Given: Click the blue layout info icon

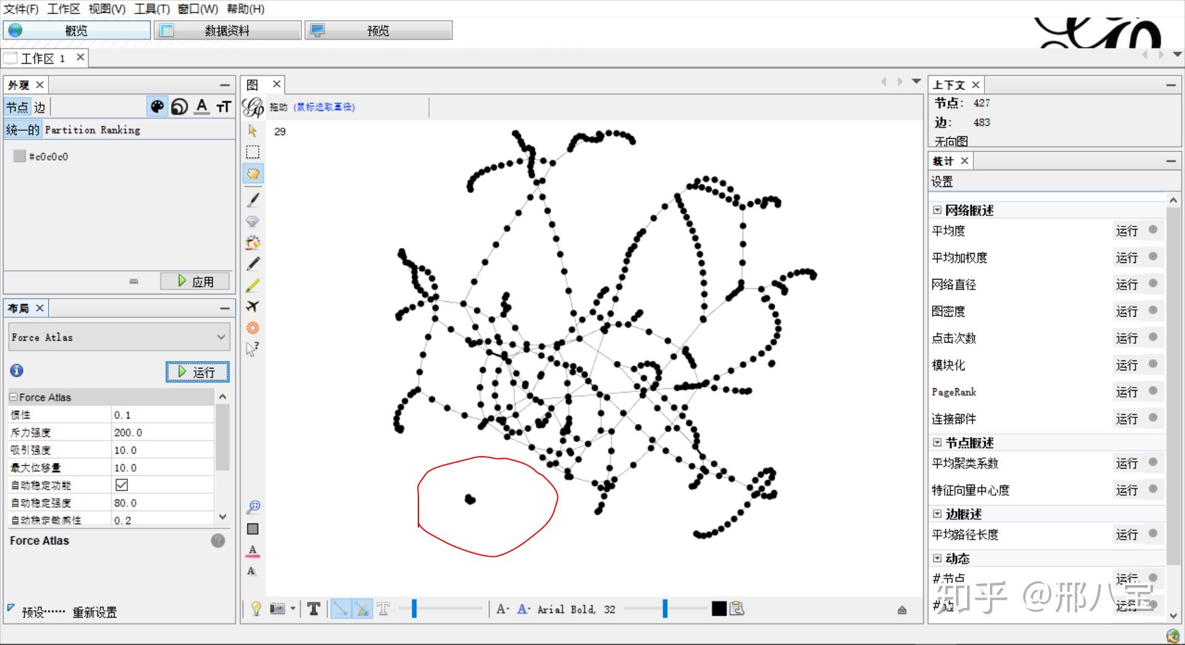Looking at the screenshot, I should coord(17,370).
